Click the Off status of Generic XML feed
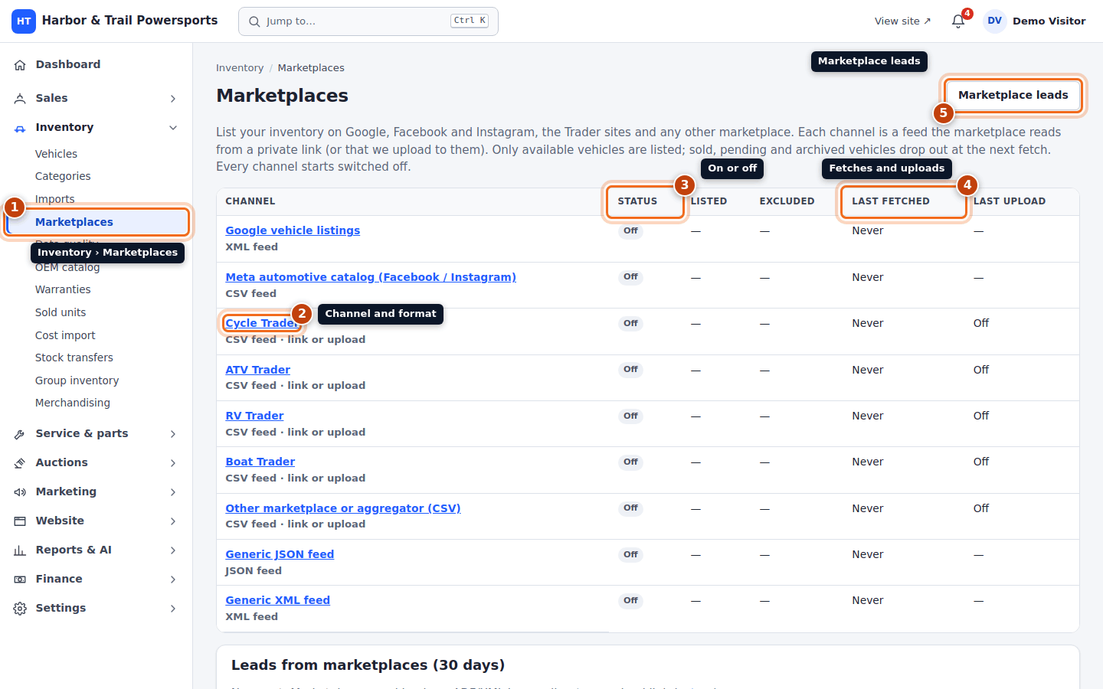Screen dimensions: 1103x689 [630, 601]
